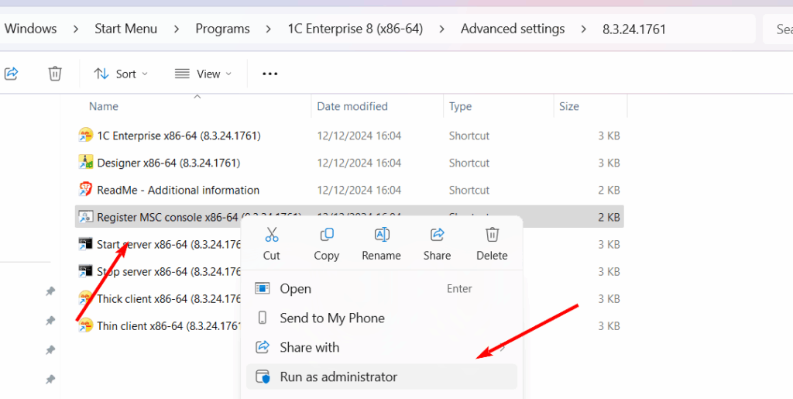Click the Rename icon in context menu

381,235
